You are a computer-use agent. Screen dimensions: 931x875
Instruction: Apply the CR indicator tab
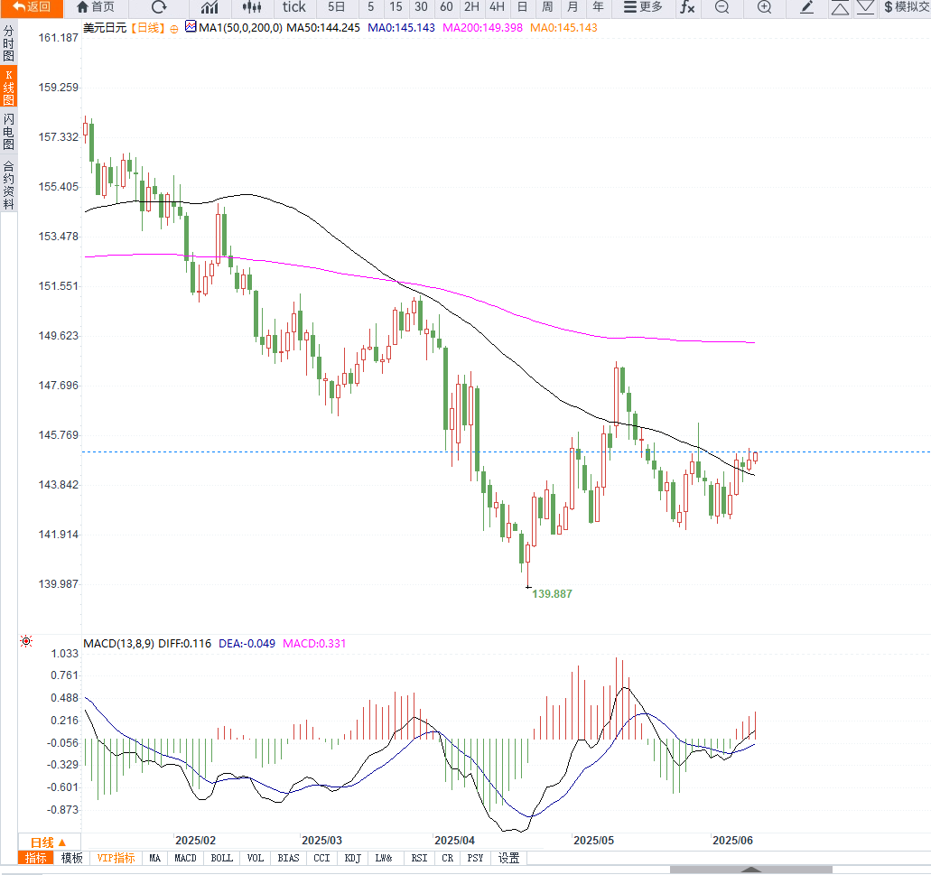click(x=448, y=859)
